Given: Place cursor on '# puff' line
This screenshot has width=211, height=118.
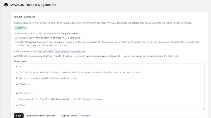Looking at the screenshot, I should (x=20, y=66).
